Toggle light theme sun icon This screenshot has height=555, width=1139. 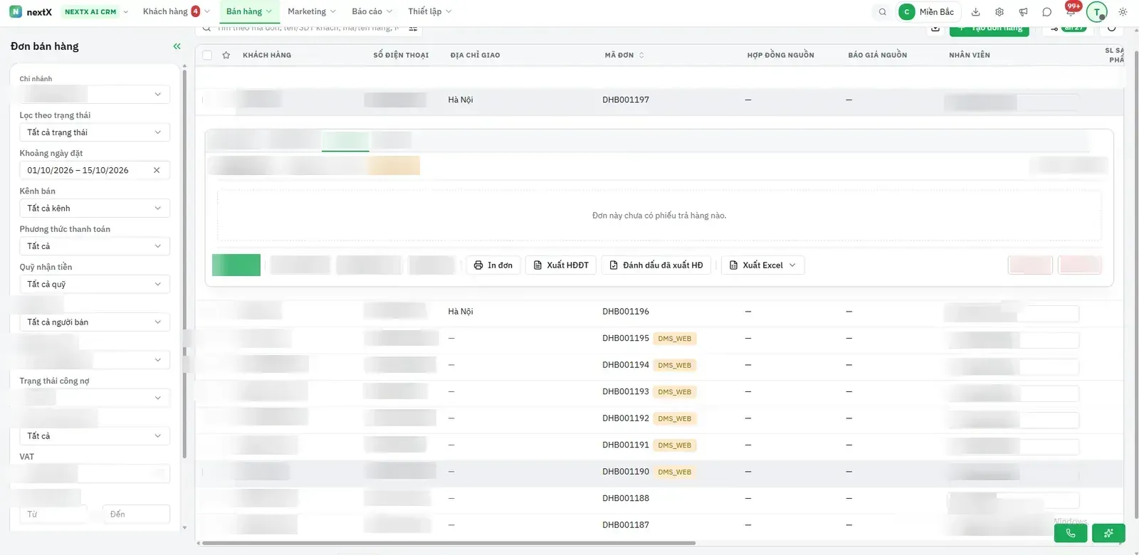click(x=1123, y=12)
